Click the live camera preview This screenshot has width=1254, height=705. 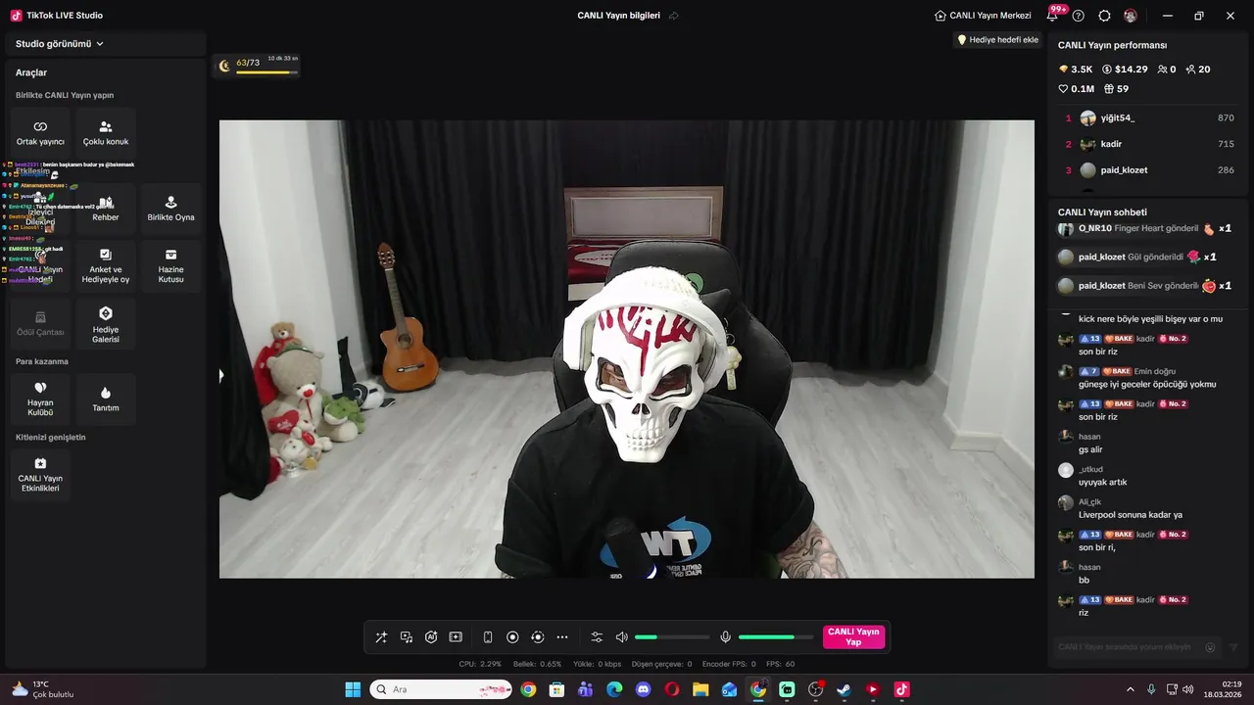tap(627, 350)
